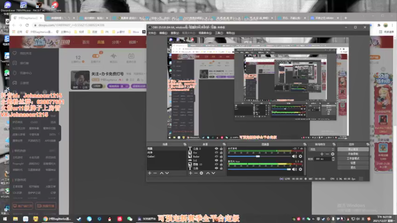Go to Douyu live tab

pyautogui.click(x=101, y=42)
